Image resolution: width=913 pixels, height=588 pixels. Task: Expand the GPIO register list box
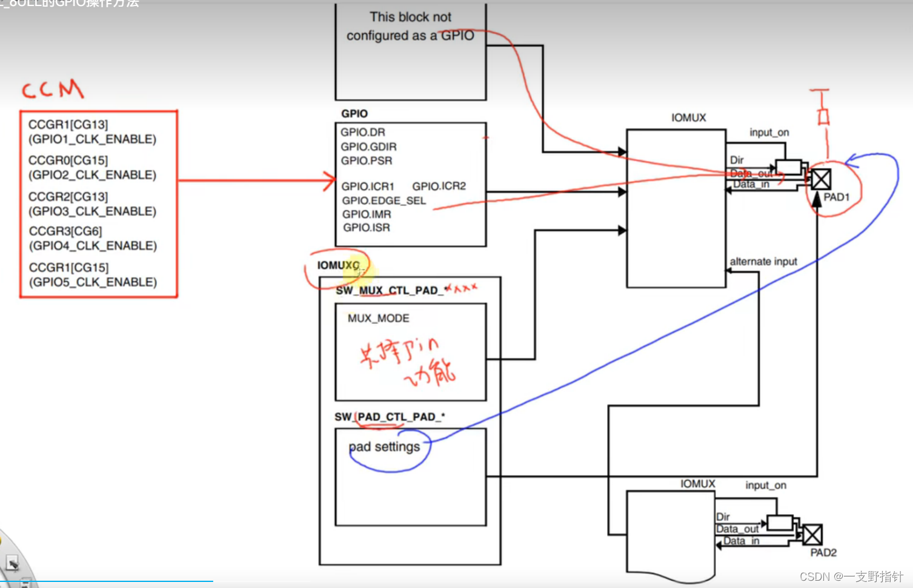point(410,182)
